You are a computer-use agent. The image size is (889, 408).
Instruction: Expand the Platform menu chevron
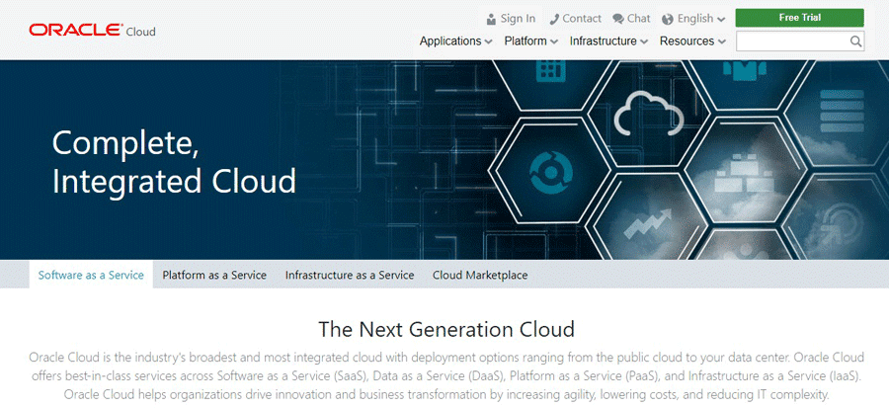click(x=554, y=41)
